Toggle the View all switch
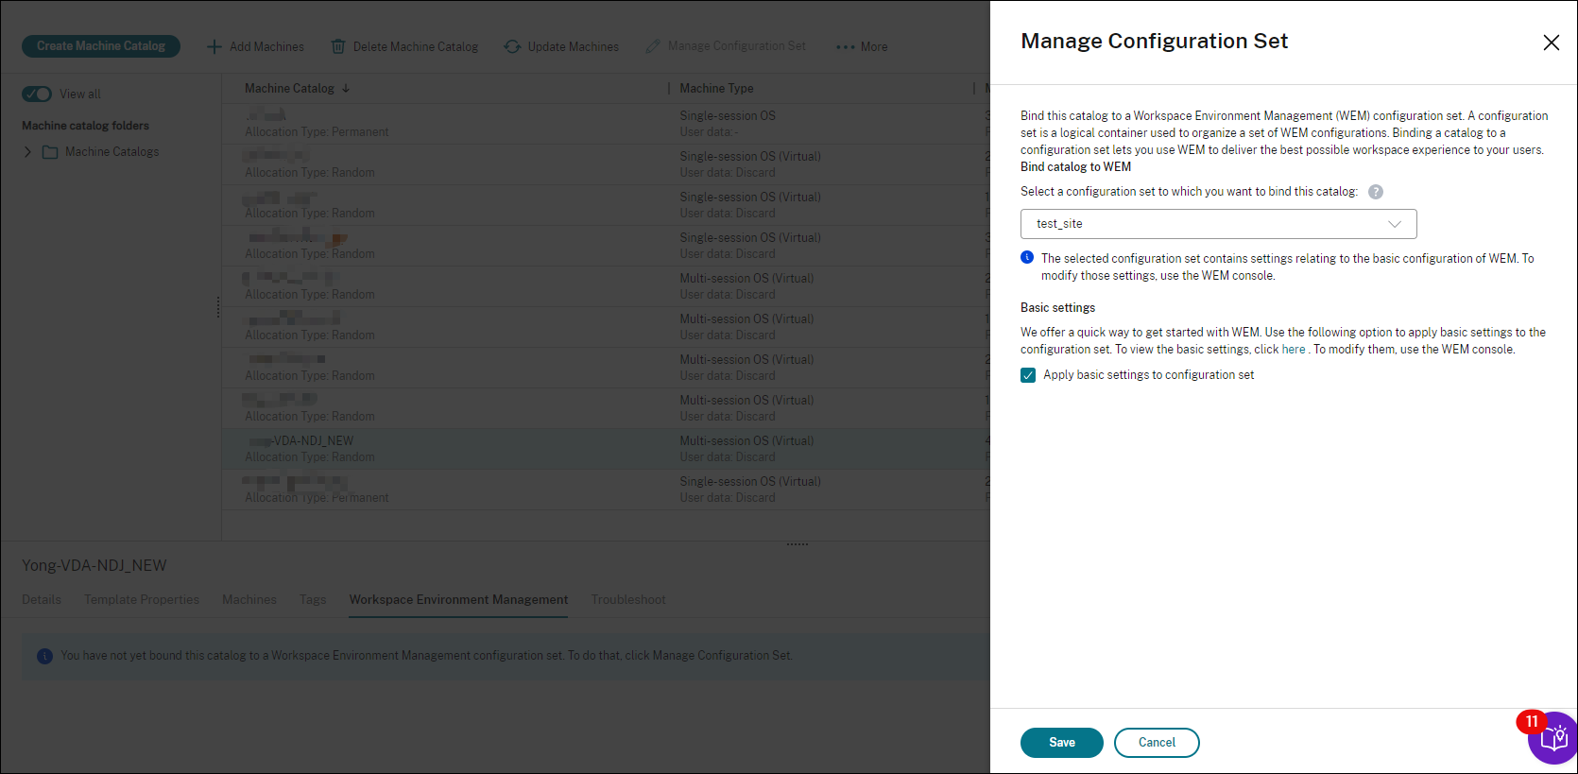Viewport: 1578px width, 774px height. (37, 94)
